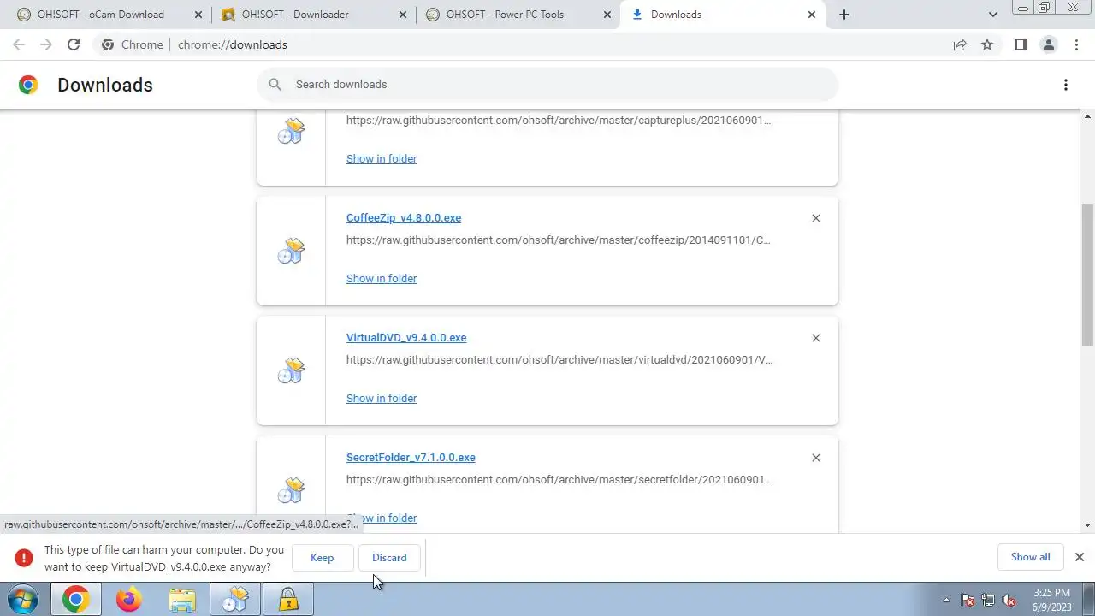This screenshot has height=616, width=1095.
Task: Open Windows Explorer from taskbar
Action: tap(182, 600)
